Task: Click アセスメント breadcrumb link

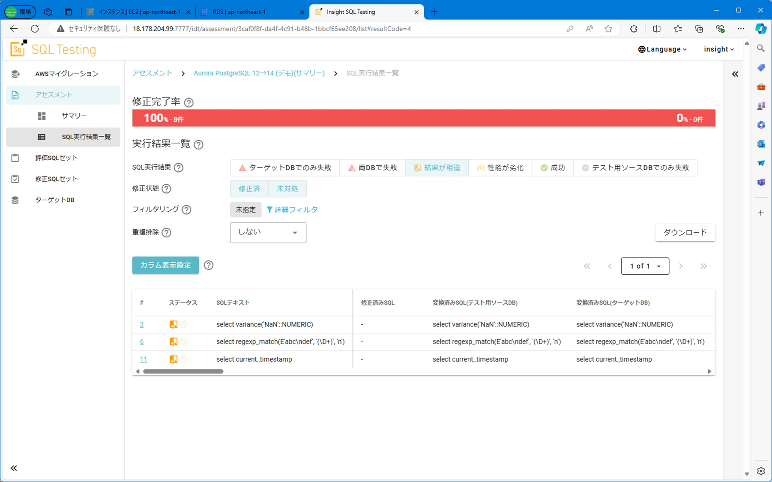Action: click(152, 73)
